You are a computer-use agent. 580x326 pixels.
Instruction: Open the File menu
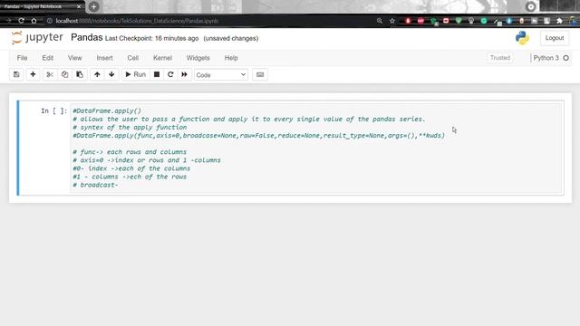tap(22, 58)
